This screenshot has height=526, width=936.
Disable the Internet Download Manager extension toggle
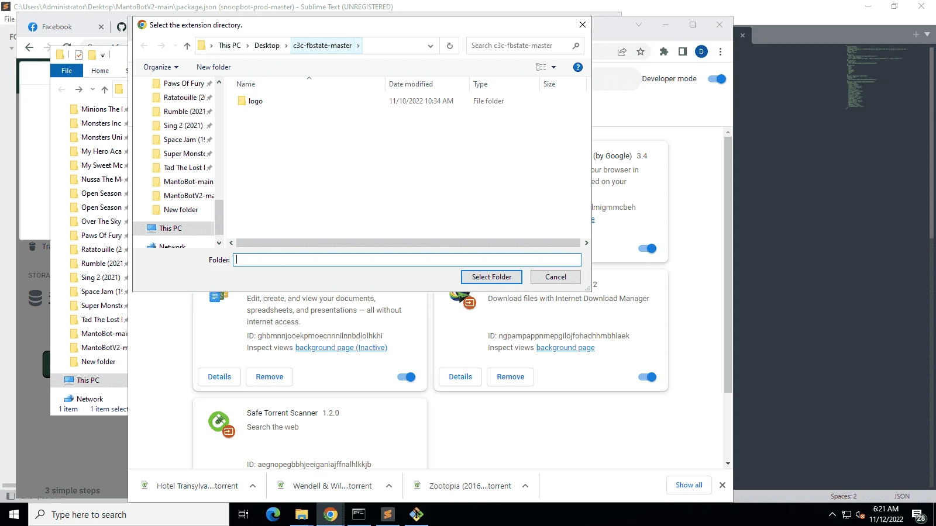tap(648, 377)
